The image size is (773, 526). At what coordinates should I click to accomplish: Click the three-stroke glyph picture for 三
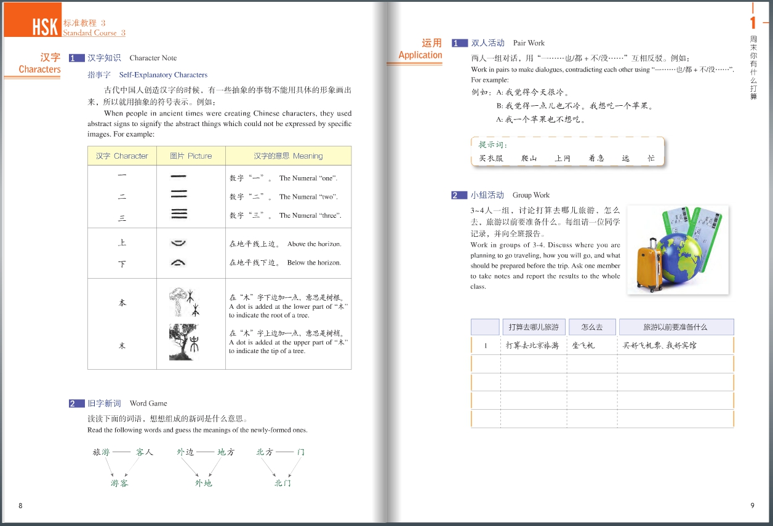pyautogui.click(x=178, y=214)
